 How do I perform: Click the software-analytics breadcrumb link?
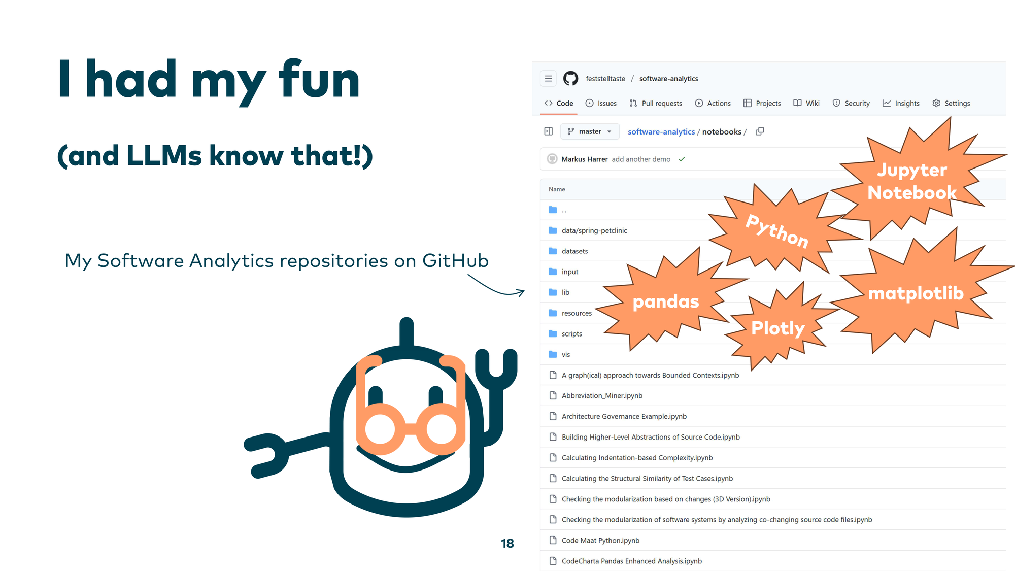point(661,132)
